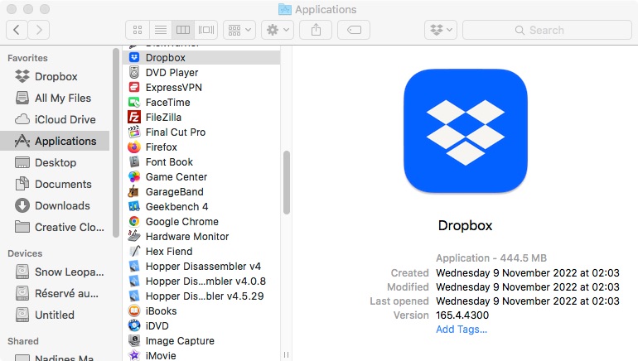Select the Game Center app icon
Screen dimensions: 638x361
[x=134, y=177]
